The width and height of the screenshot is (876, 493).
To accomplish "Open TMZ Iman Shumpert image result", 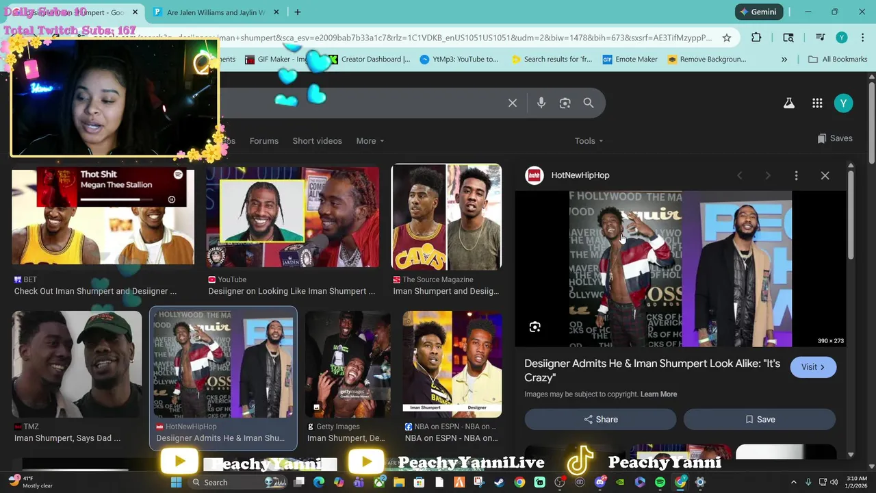I will tap(77, 377).
